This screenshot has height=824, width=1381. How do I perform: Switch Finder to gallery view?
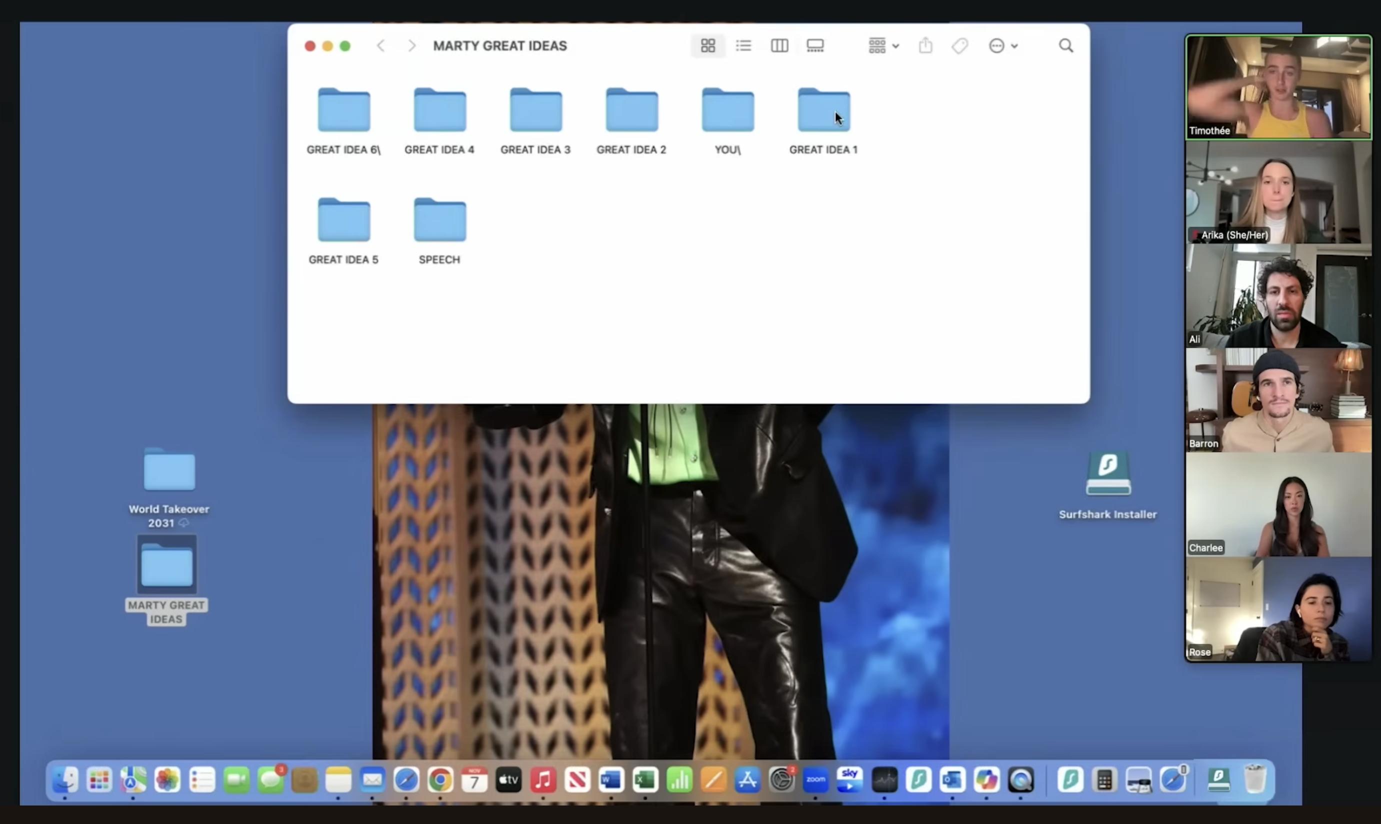tap(815, 45)
